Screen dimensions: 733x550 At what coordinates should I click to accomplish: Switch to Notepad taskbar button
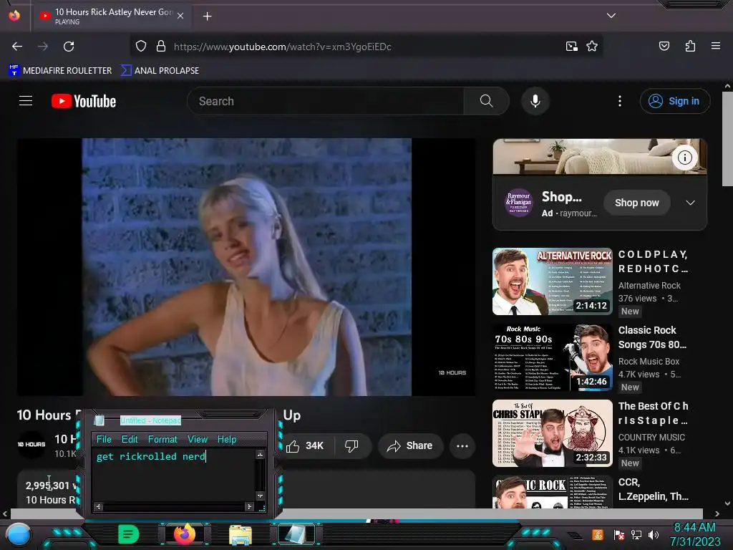point(296,534)
